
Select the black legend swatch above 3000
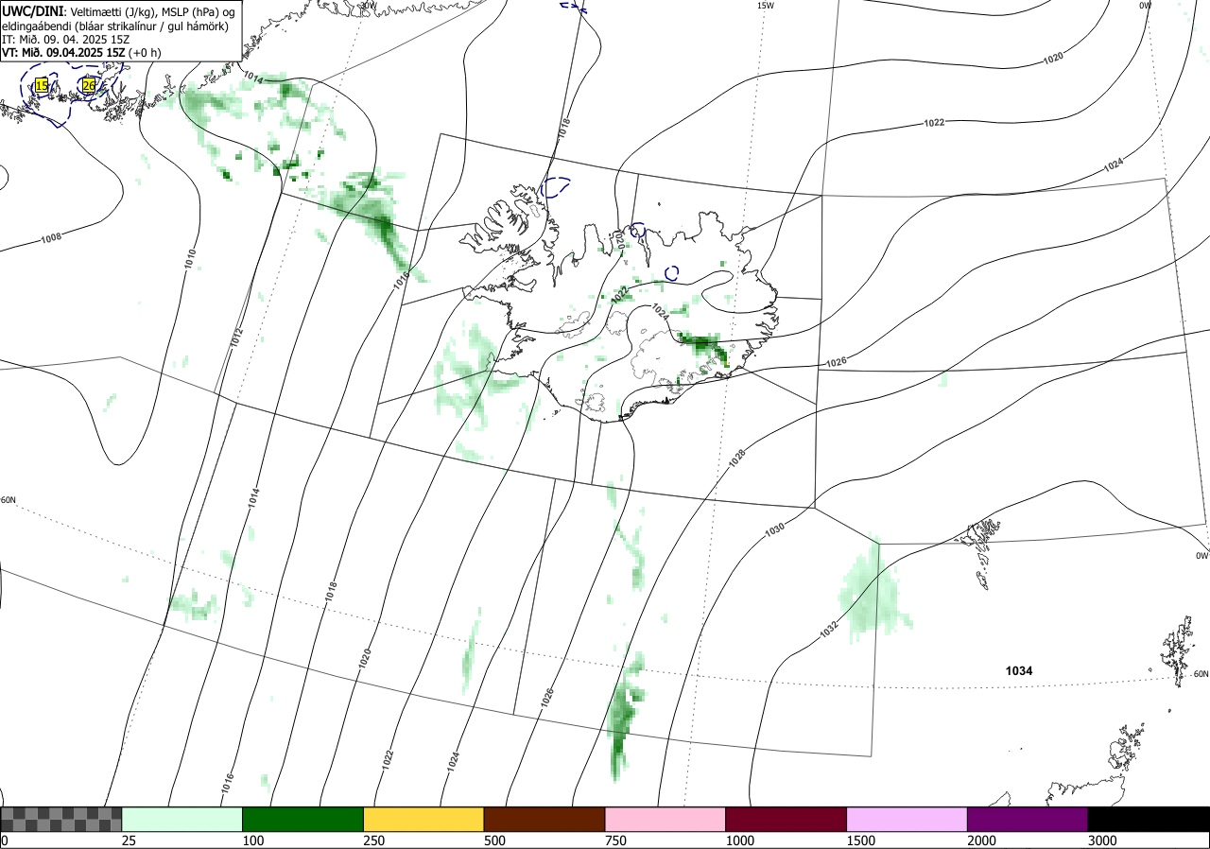pyautogui.click(x=1149, y=819)
